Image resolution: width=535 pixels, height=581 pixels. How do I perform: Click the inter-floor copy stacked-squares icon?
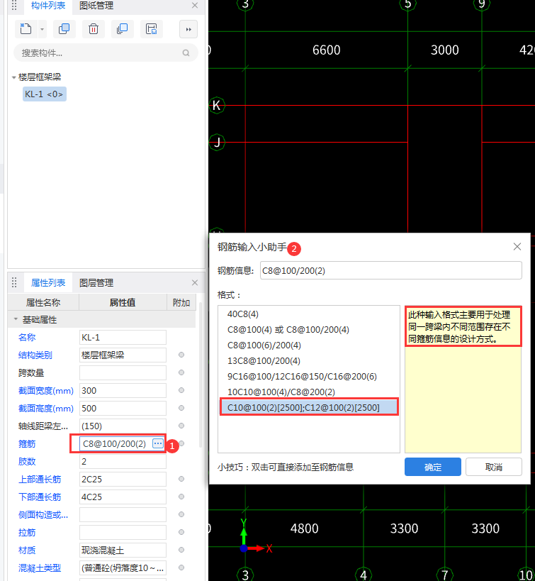122,29
